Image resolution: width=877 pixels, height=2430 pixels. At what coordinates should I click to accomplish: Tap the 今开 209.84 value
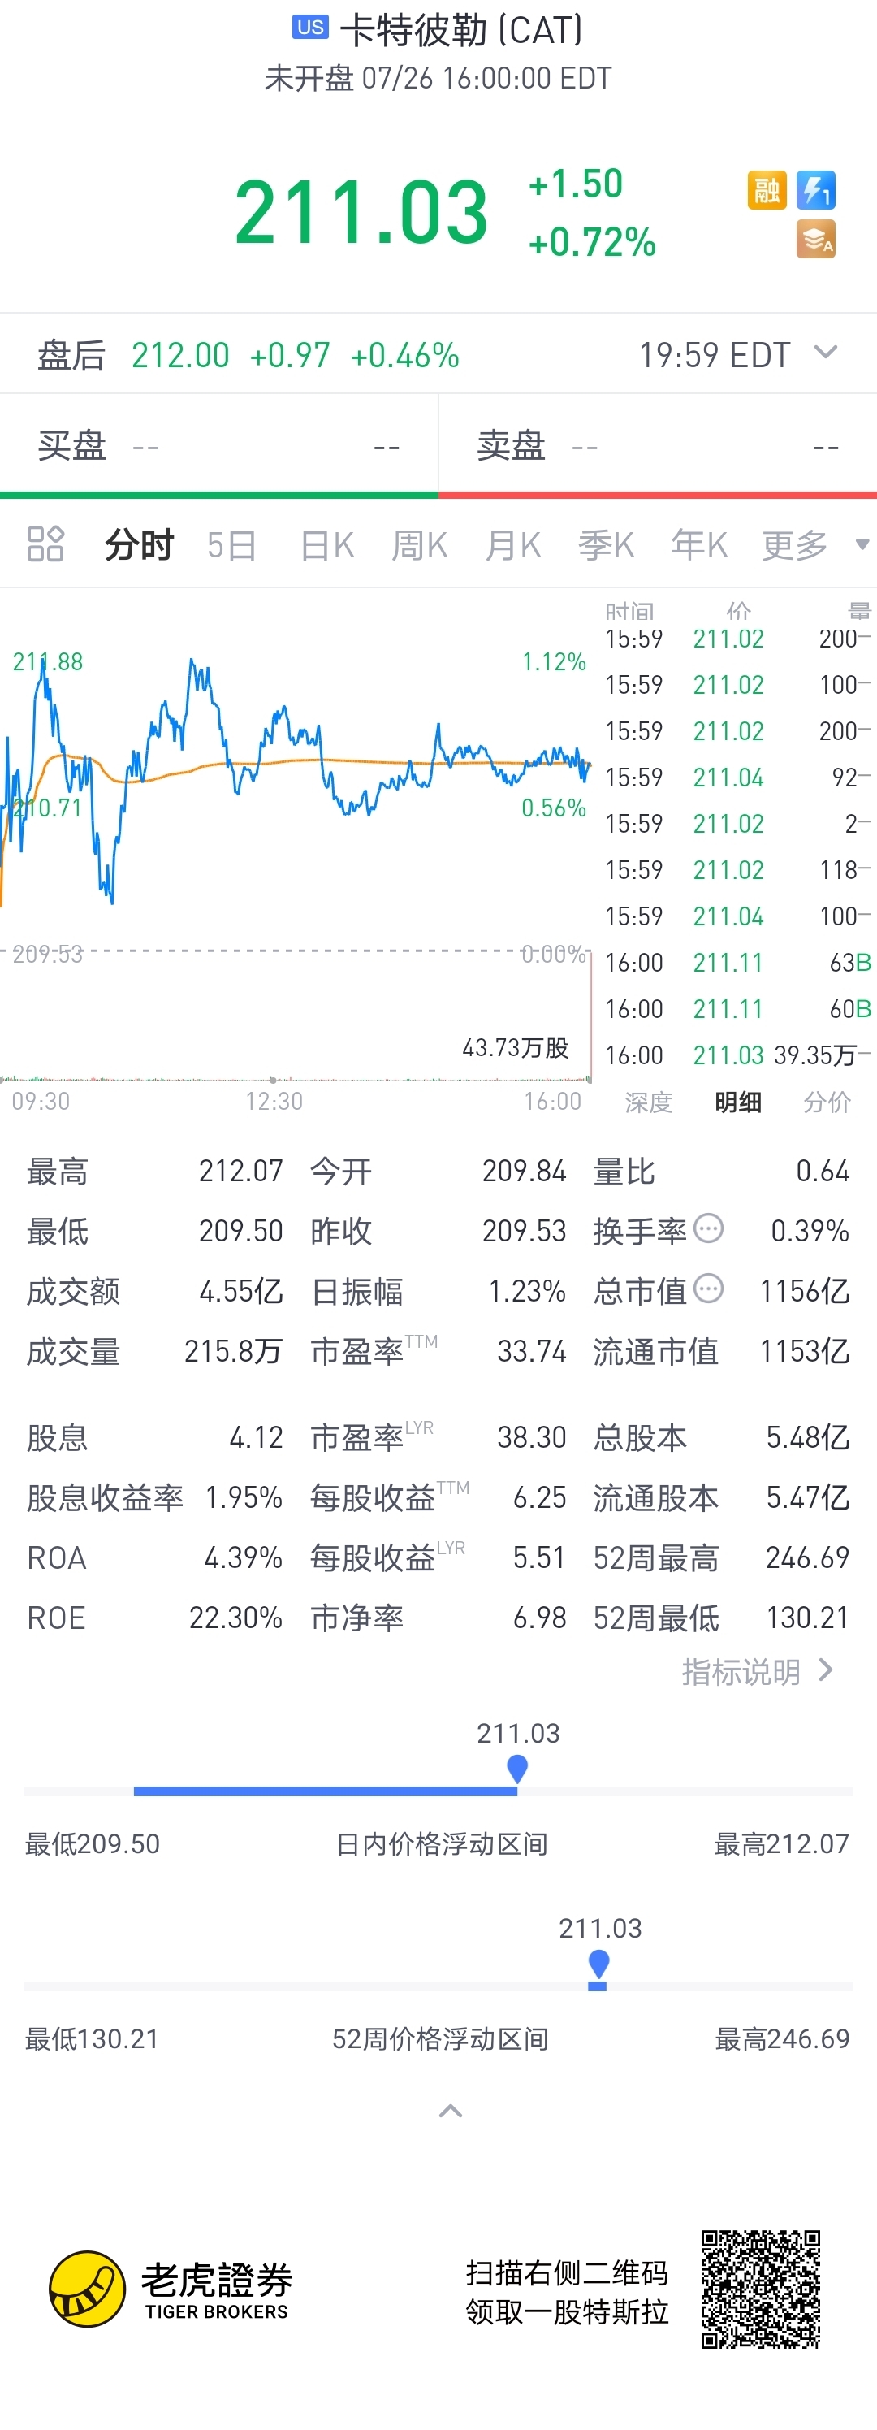[x=525, y=1171]
